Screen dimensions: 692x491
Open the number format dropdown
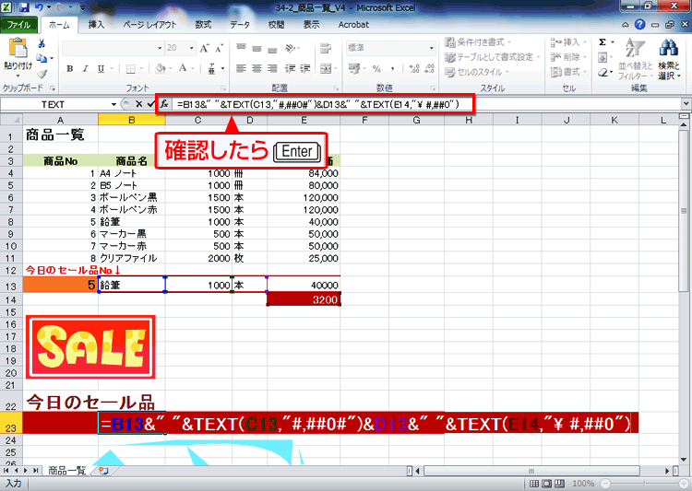tap(431, 48)
